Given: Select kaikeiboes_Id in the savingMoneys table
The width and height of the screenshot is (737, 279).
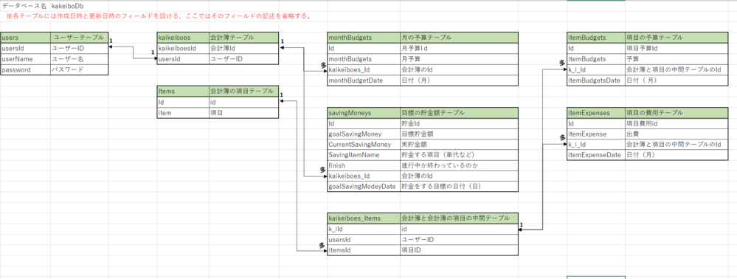Looking at the screenshot, I should tap(363, 176).
